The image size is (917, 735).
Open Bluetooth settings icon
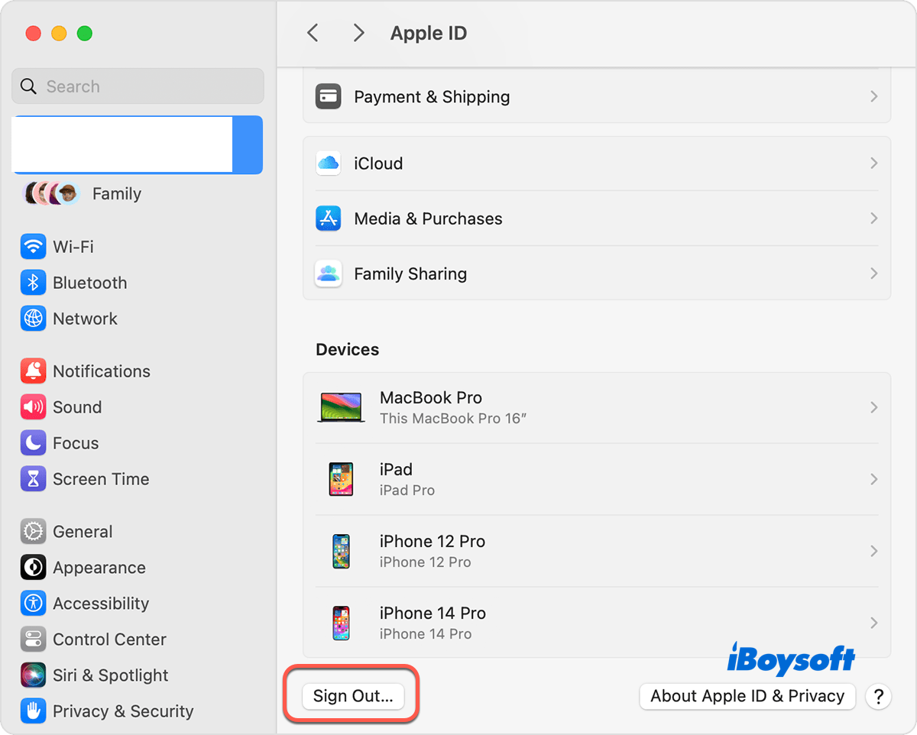[33, 283]
